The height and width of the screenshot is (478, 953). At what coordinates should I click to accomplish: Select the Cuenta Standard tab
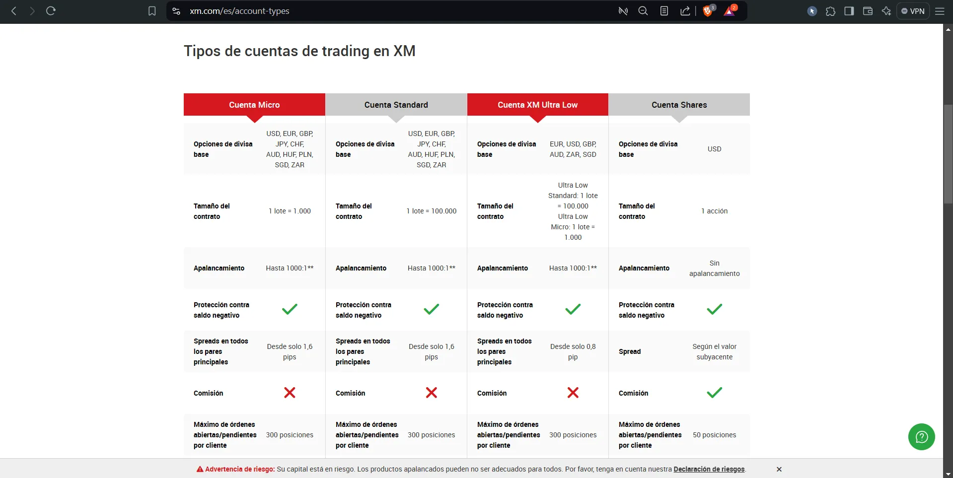pos(396,105)
